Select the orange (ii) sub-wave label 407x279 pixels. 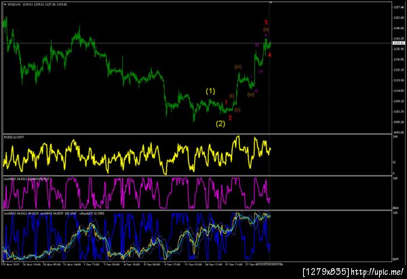(237, 110)
